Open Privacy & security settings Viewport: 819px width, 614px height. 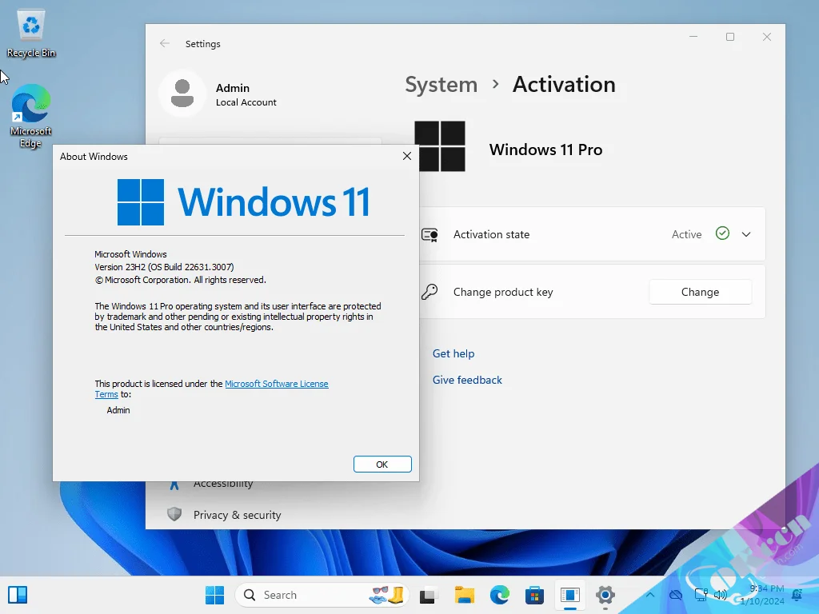237,515
